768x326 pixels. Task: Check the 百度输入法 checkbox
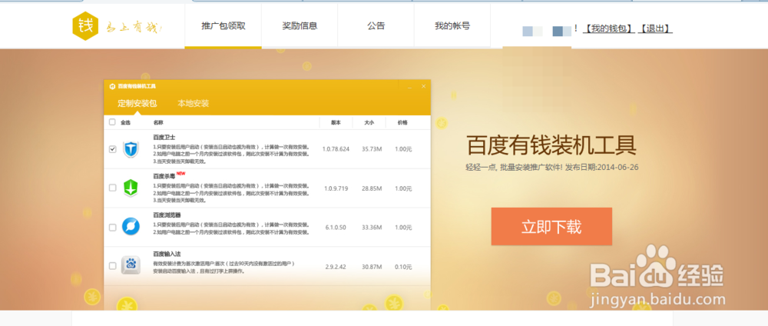pos(113,266)
